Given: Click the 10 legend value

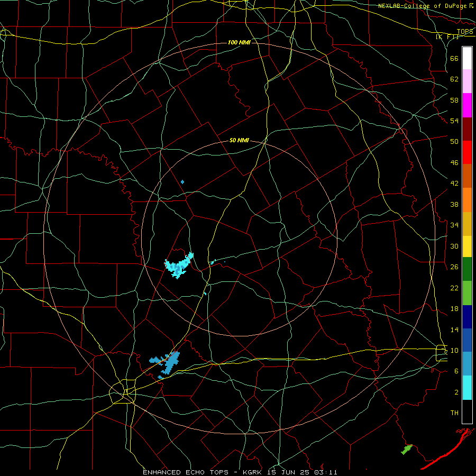Looking at the screenshot, I should coord(454,350).
